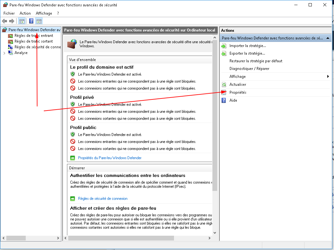
Task: Open Propriétés du Pare-feu Windows Defender link
Action: click(110, 158)
